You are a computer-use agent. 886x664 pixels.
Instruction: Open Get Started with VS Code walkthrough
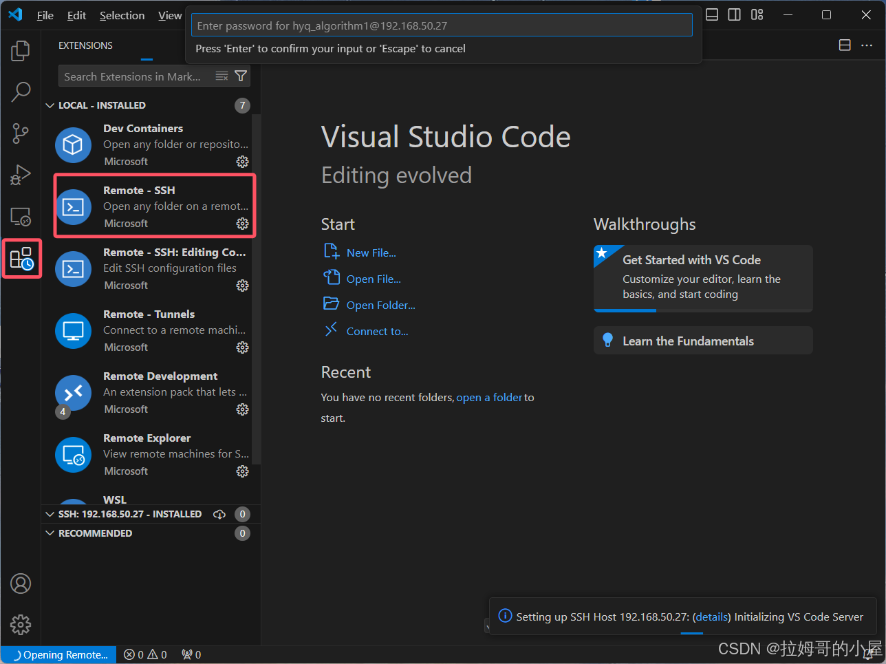703,278
